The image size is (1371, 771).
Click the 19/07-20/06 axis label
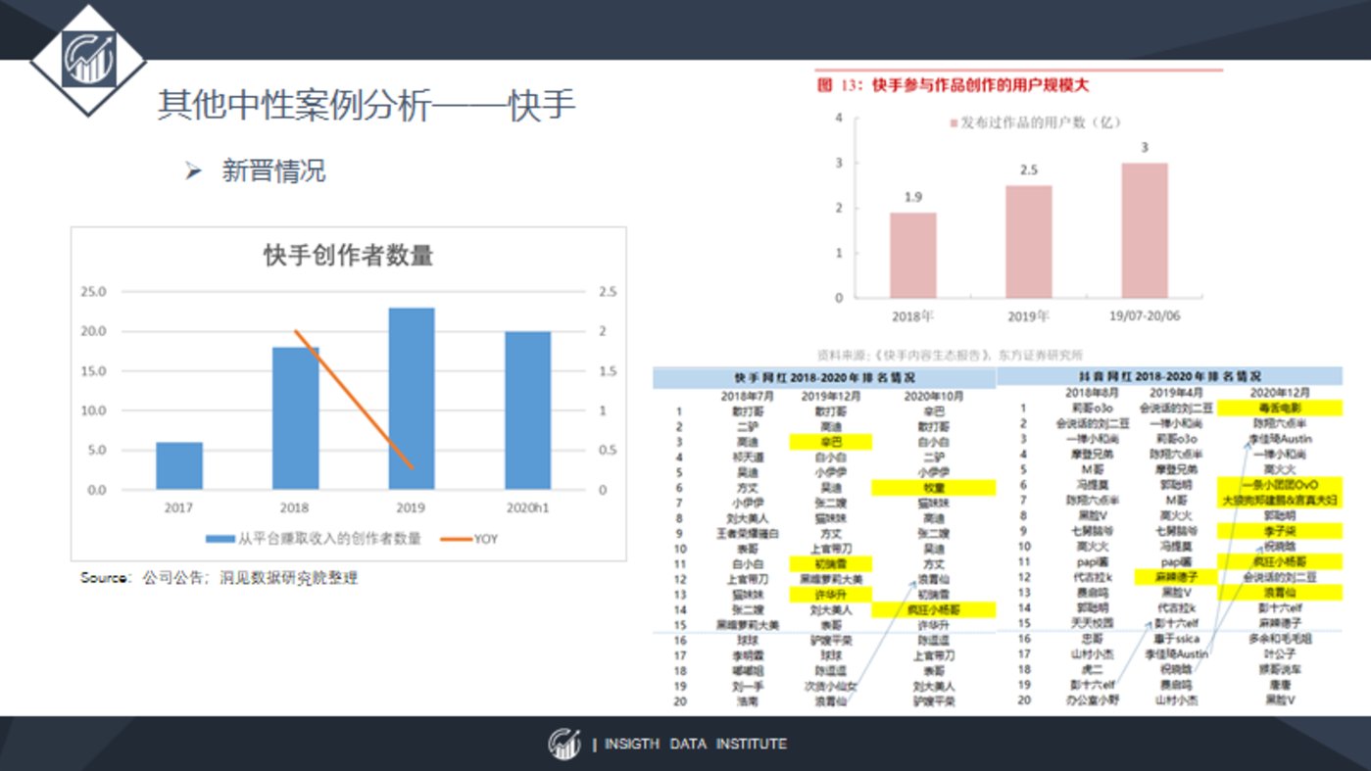tap(1145, 316)
